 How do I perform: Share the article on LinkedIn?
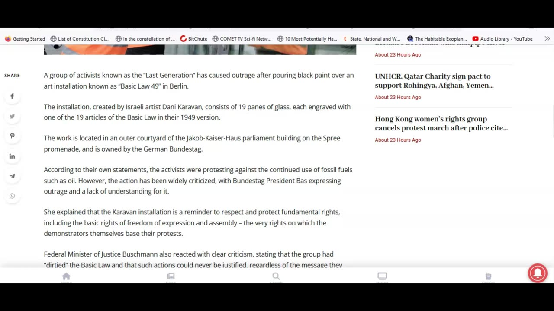point(12,156)
